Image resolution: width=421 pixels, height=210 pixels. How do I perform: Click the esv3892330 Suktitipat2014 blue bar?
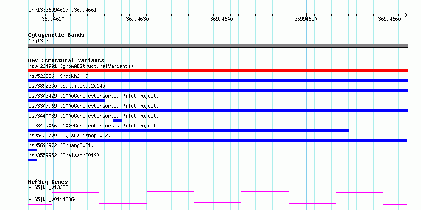click(x=218, y=91)
